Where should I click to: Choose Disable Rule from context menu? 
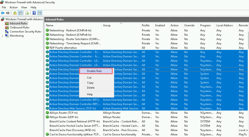coord(96,71)
